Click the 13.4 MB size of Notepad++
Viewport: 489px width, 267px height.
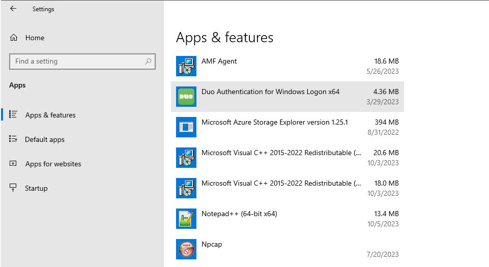click(386, 214)
